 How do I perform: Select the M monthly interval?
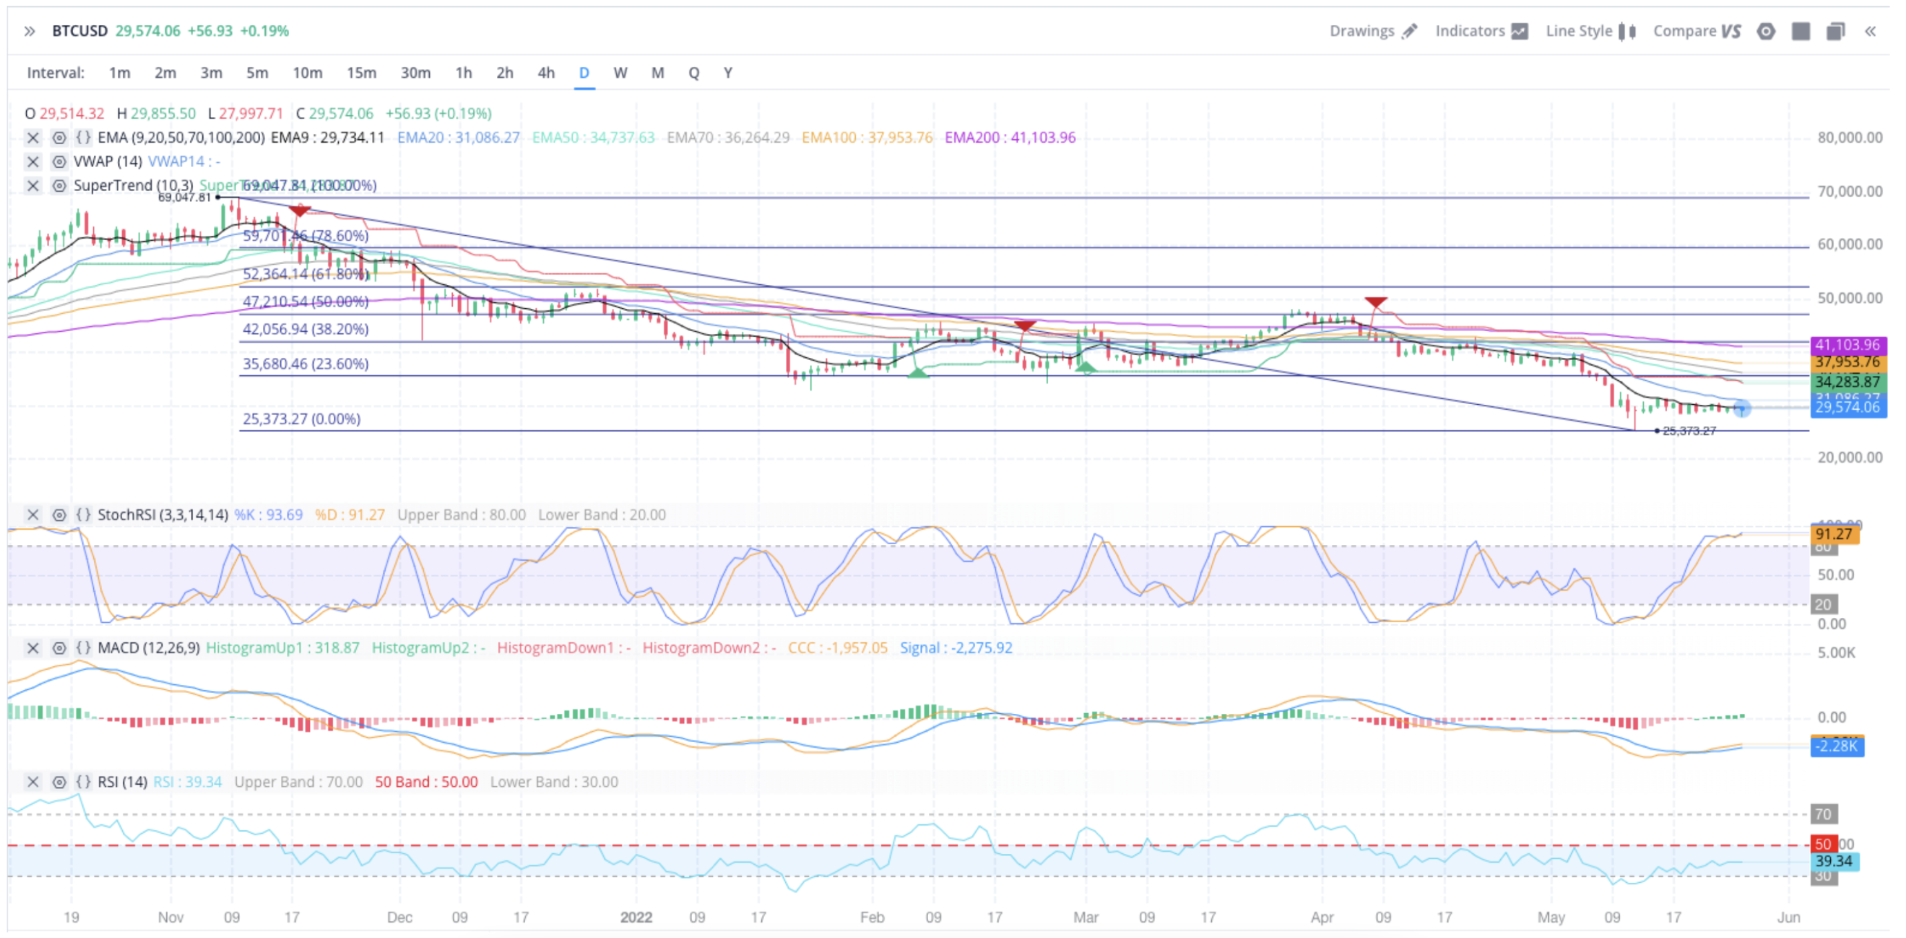tap(657, 72)
